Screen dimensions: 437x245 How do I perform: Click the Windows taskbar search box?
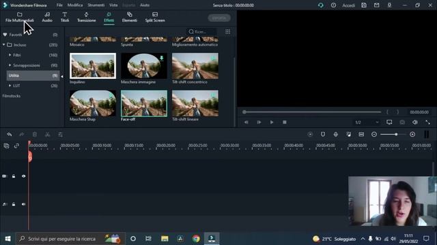(x=70, y=239)
